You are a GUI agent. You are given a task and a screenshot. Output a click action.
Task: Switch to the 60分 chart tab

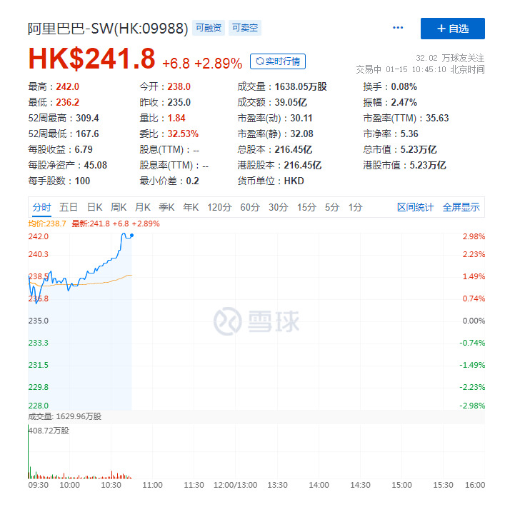[x=250, y=207]
